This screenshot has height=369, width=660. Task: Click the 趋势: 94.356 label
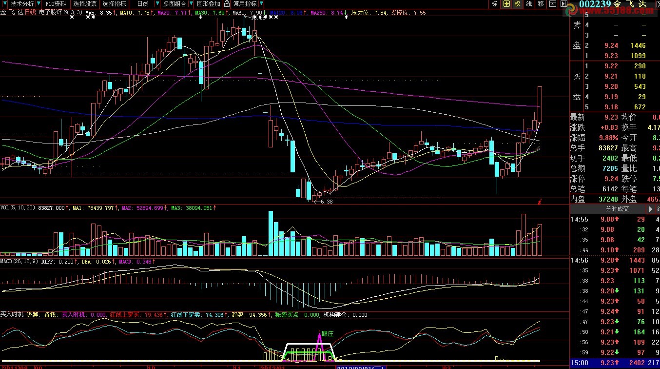pos(249,315)
